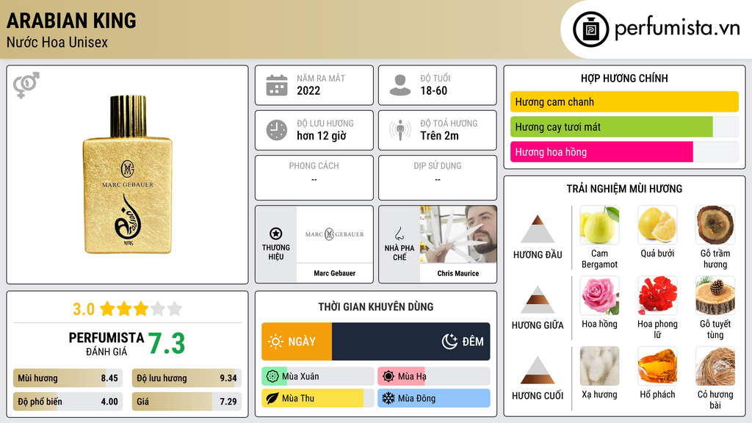Open the Hoa hồng note image
This screenshot has height=423, width=752.
point(599,295)
